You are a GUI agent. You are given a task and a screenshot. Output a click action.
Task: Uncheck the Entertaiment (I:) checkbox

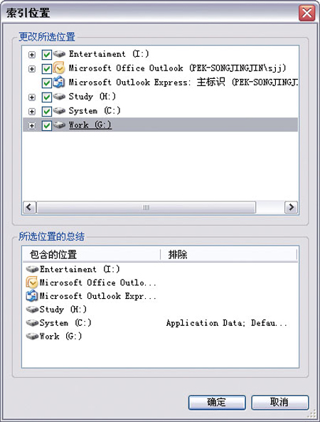[46, 55]
